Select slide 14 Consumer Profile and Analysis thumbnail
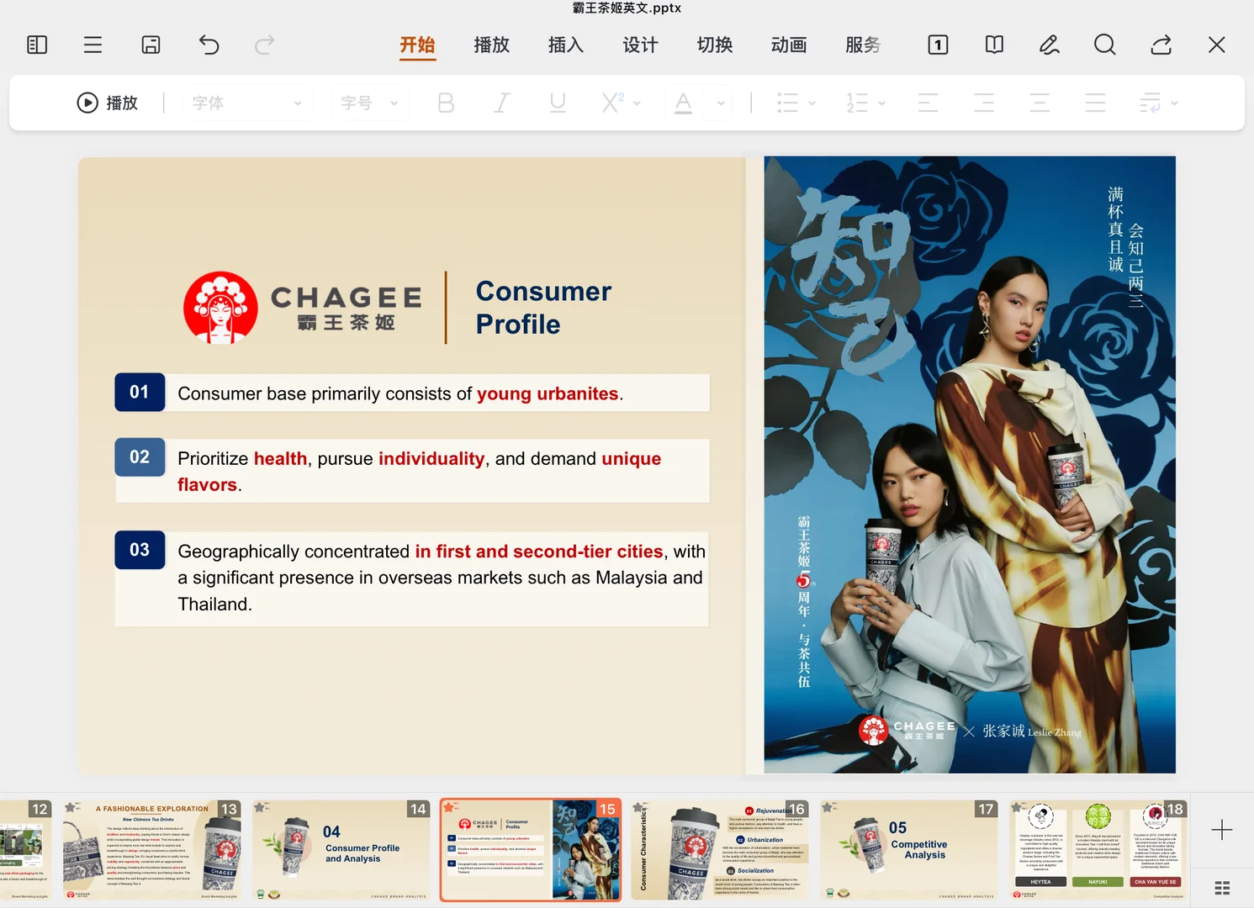 341,849
